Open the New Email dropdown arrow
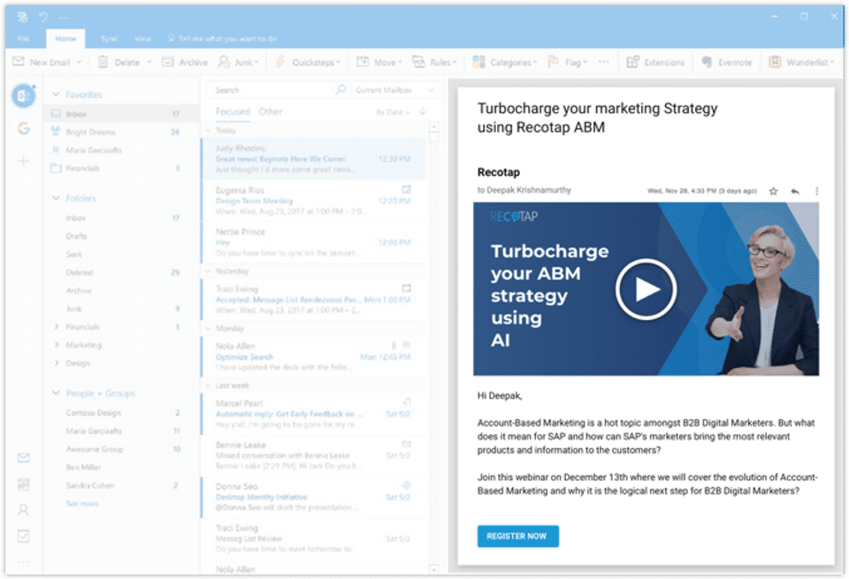This screenshot has height=579, width=849. click(79, 62)
